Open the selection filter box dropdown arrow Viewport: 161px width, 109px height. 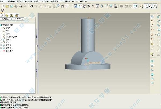(x=70, y=6)
